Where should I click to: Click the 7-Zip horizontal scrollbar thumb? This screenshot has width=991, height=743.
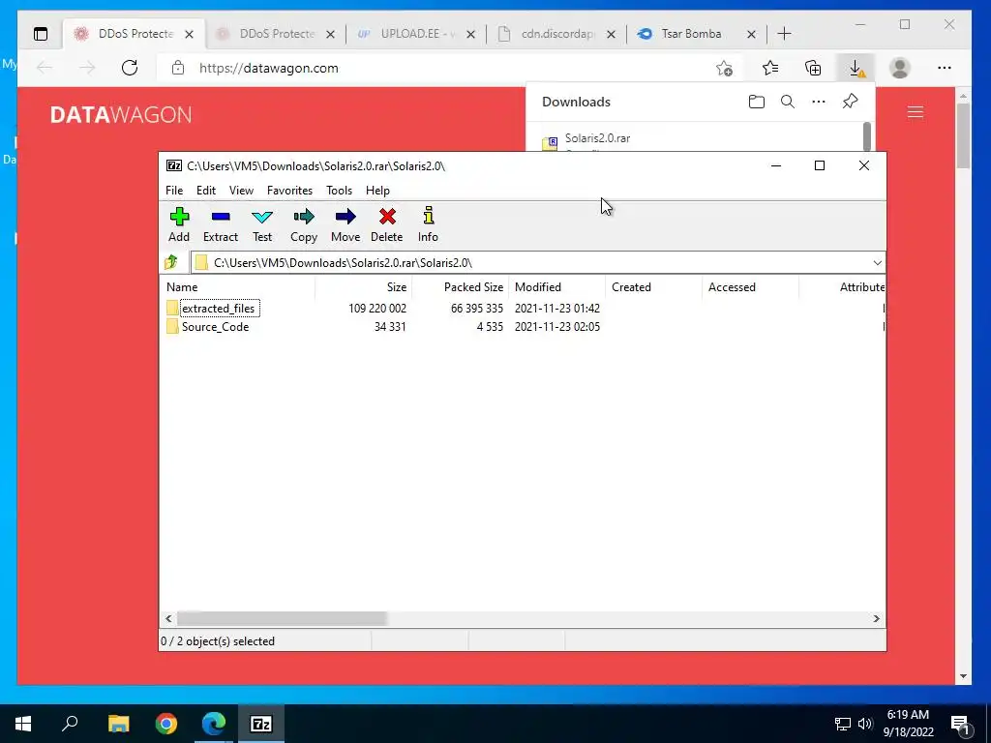282,618
